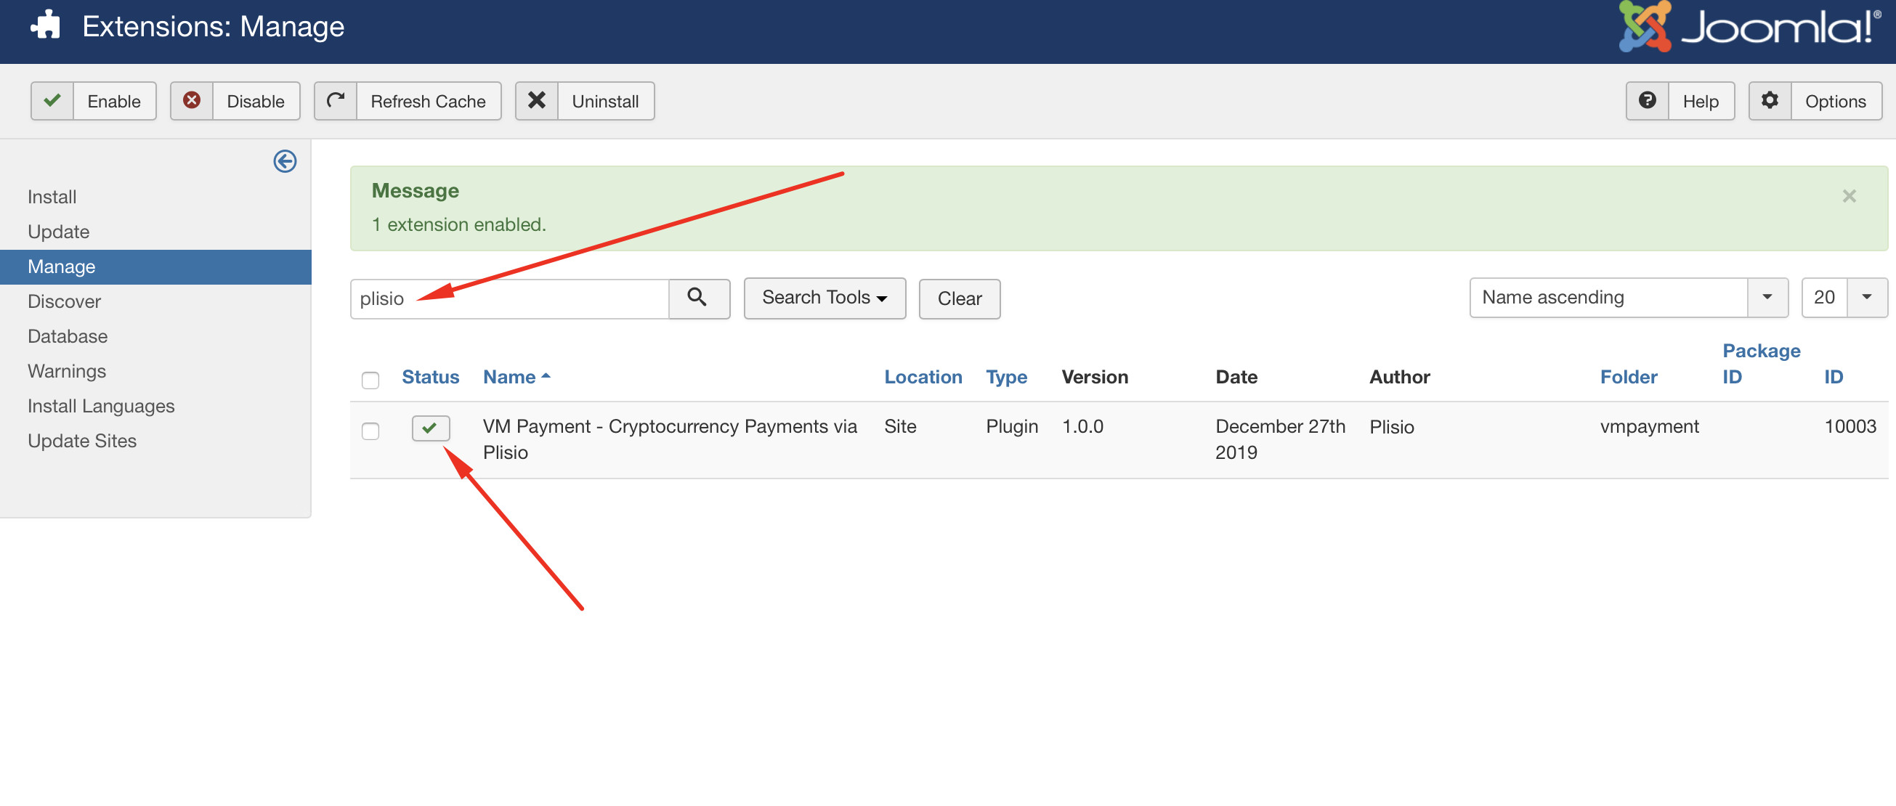Click the search field containing plisio

point(509,298)
